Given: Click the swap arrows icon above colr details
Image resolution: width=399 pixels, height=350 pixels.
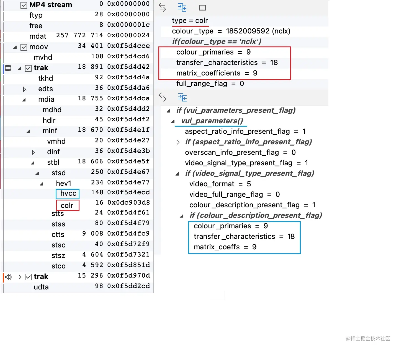Looking at the screenshot, I should tap(162, 7).
